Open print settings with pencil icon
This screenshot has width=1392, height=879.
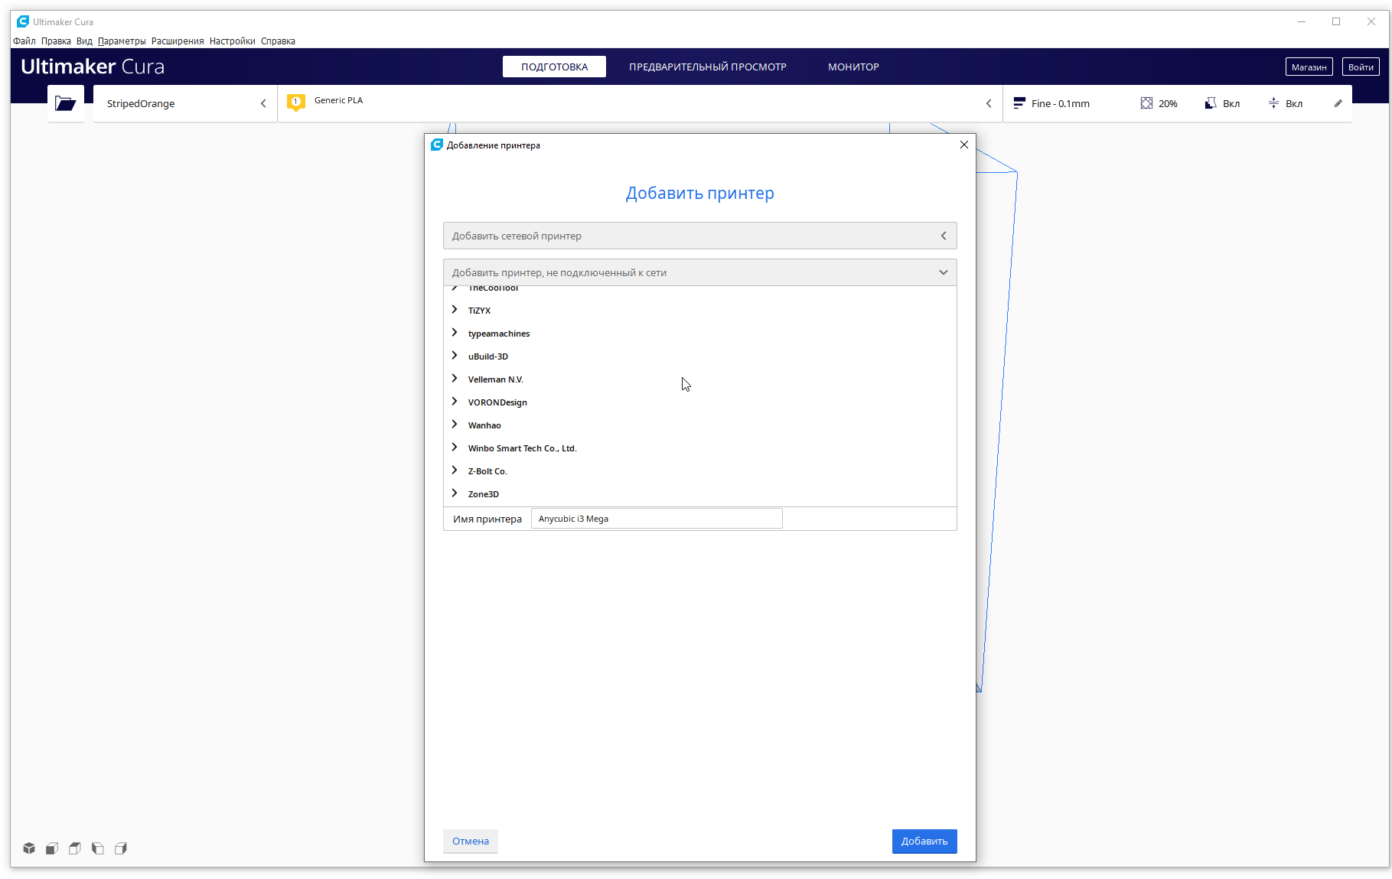(x=1338, y=103)
